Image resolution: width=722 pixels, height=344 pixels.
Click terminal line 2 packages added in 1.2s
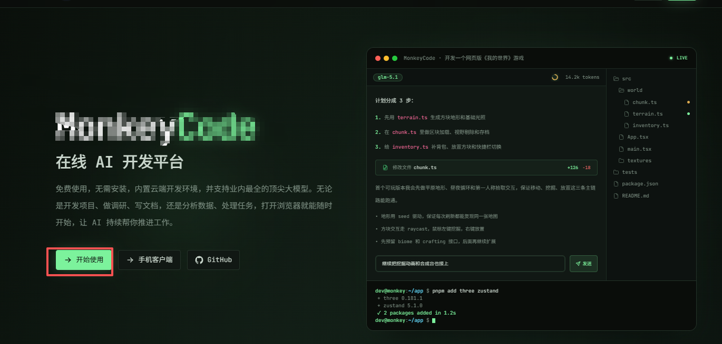point(416,312)
